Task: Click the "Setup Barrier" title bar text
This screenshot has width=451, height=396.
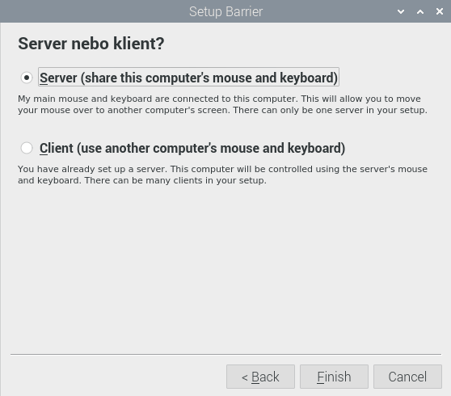Action: pos(225,12)
